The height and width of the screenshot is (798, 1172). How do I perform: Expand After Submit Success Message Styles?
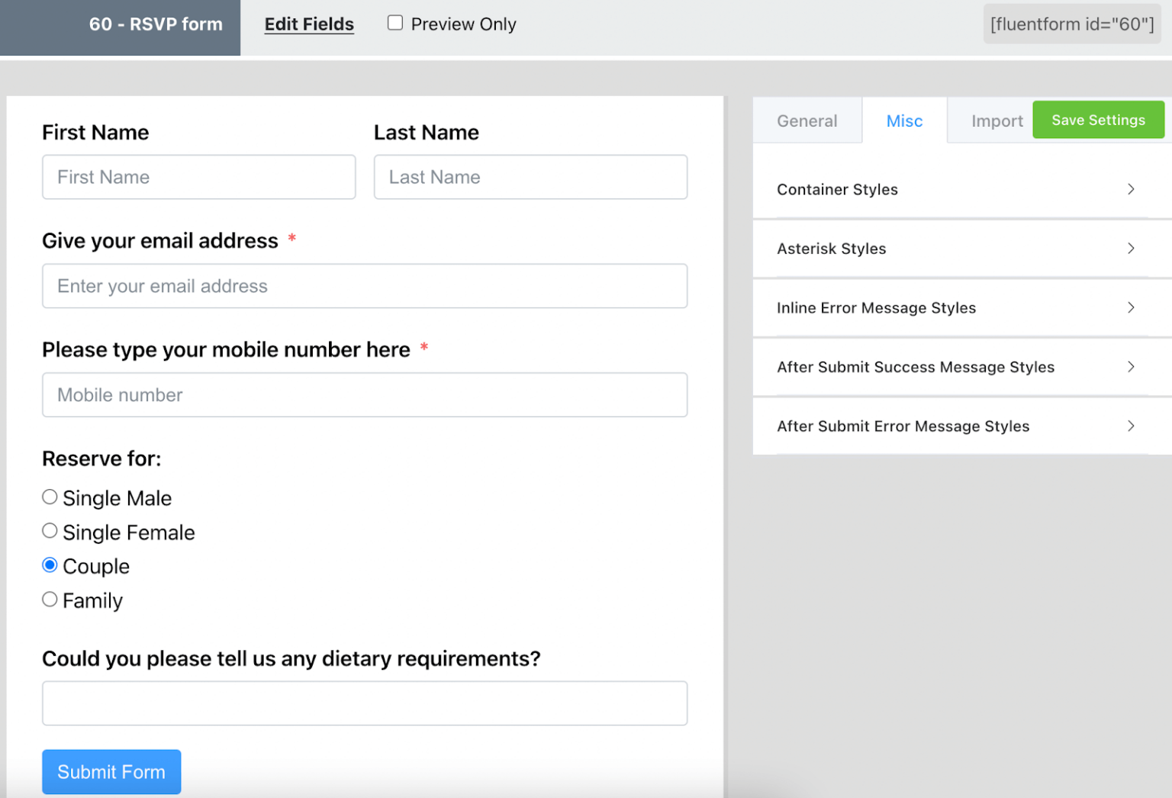(959, 367)
